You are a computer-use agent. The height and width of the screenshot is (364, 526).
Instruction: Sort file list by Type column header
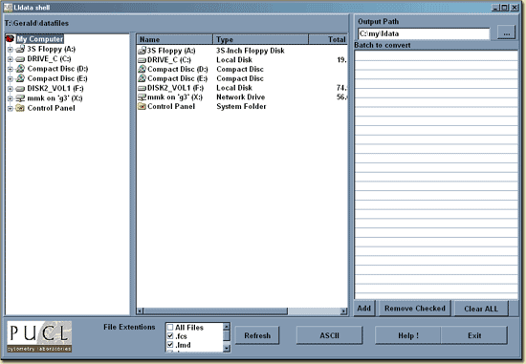pos(260,39)
